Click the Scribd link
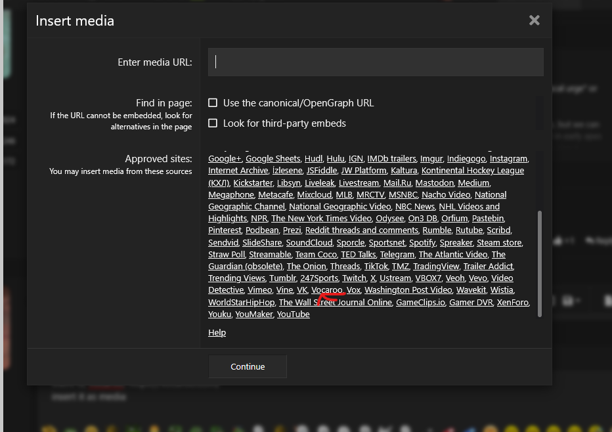Screen dimensions: 612x432 pos(498,230)
